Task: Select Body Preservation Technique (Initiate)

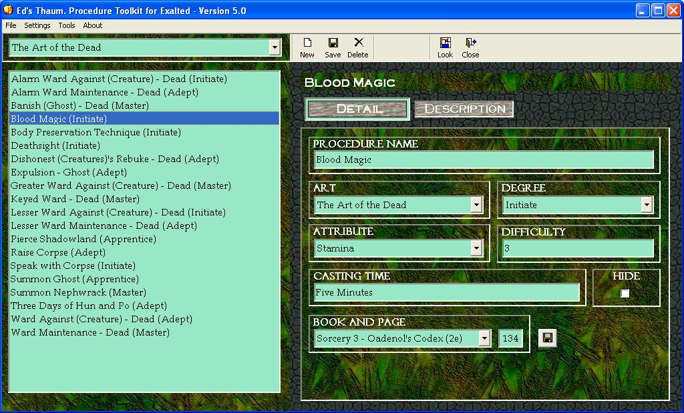Action: point(144,132)
